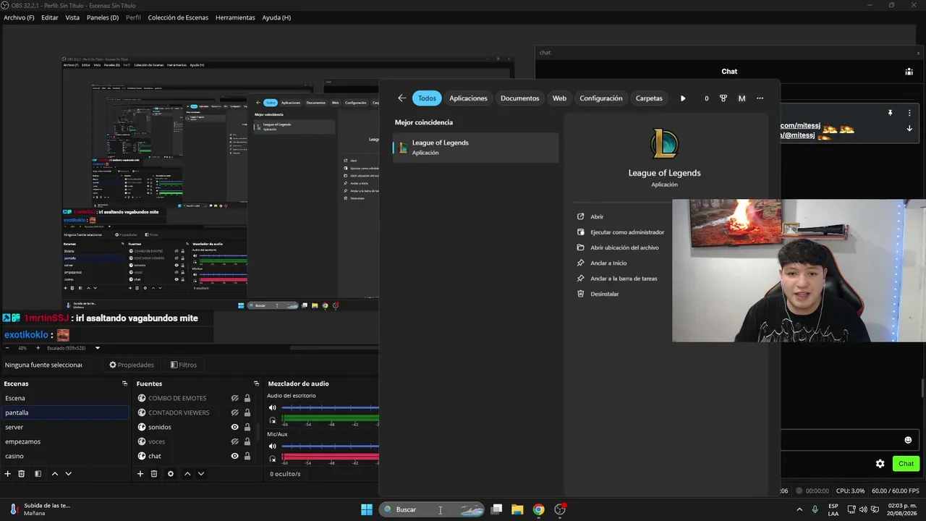926x521 pixels.
Task: Add a new scene with the plus icon
Action: pyautogui.click(x=8, y=474)
